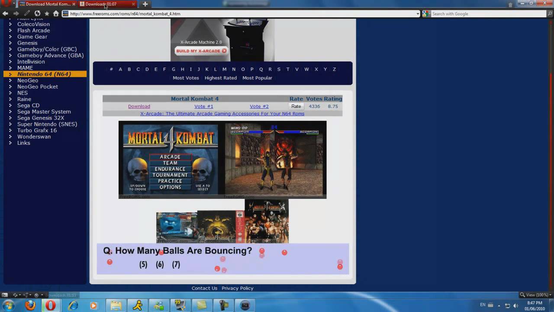Open the Opera Link dropdown in status bar
This screenshot has height=312, width=554.
pyautogui.click(x=16, y=295)
